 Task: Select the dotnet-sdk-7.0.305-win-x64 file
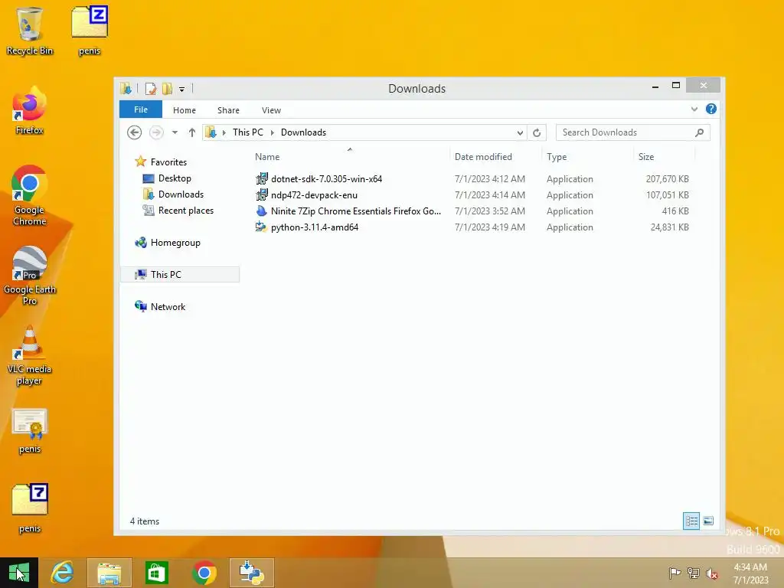[326, 179]
